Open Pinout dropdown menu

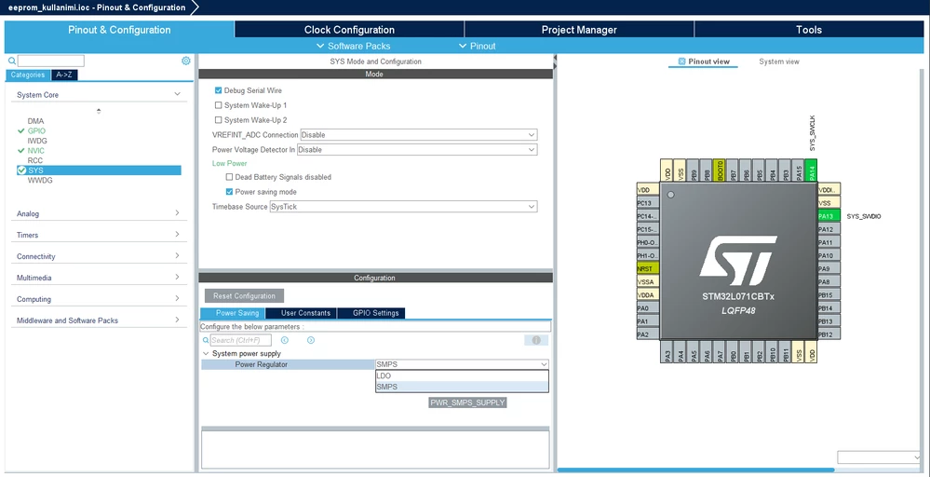[478, 46]
